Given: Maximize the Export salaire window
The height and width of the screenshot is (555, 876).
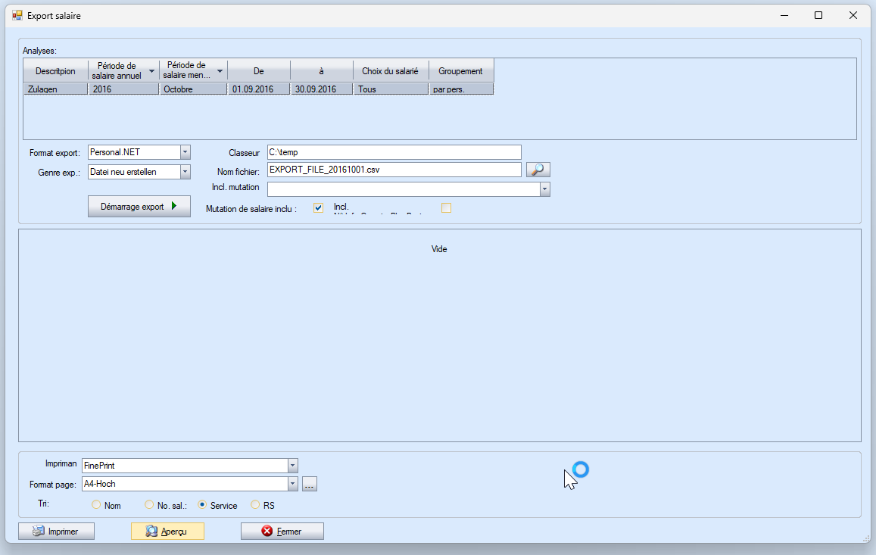Looking at the screenshot, I should (x=818, y=15).
